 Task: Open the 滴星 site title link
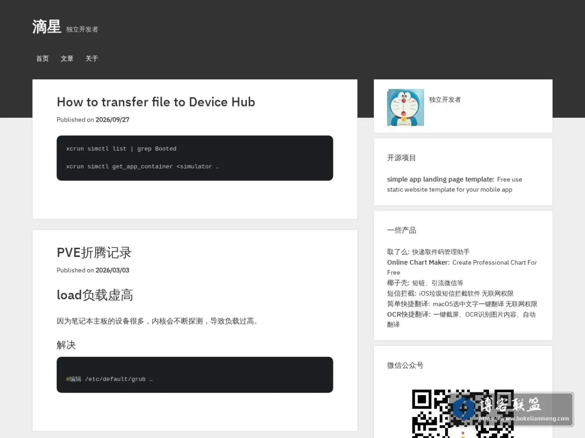click(46, 26)
